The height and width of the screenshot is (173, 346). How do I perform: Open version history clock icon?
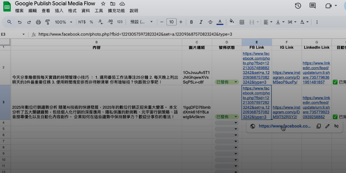click(x=298, y=6)
